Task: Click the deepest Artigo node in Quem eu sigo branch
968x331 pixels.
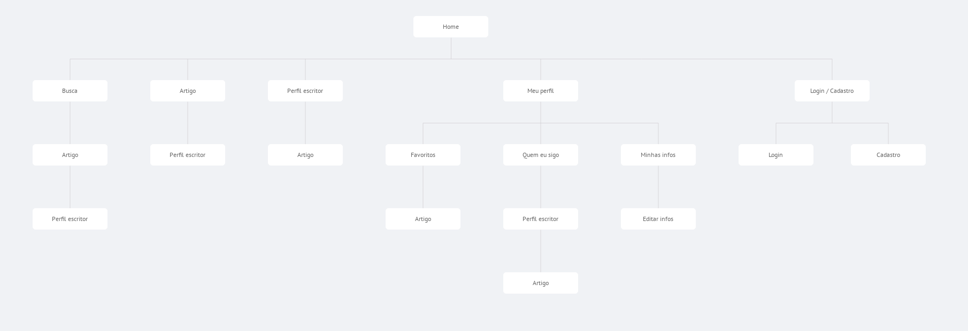Action: (541, 283)
